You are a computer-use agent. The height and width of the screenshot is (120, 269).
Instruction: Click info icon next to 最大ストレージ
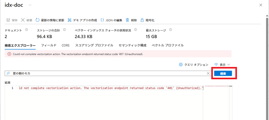[171, 30]
